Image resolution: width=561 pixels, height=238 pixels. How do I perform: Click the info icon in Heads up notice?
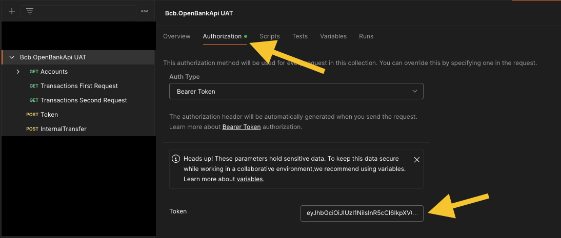click(x=176, y=159)
